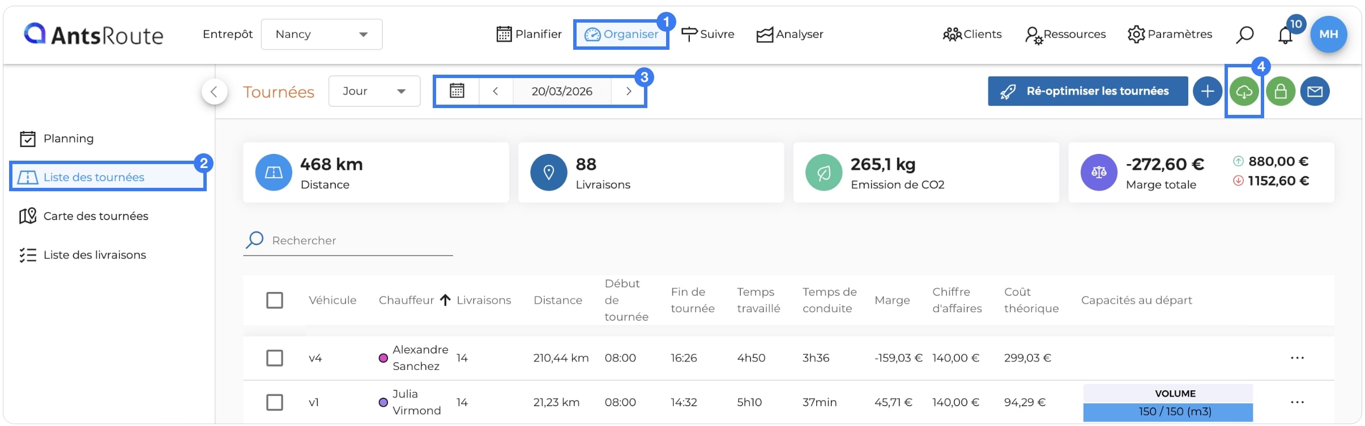Sort by Temps de conduite column
The width and height of the screenshot is (1365, 426).
[x=830, y=300]
